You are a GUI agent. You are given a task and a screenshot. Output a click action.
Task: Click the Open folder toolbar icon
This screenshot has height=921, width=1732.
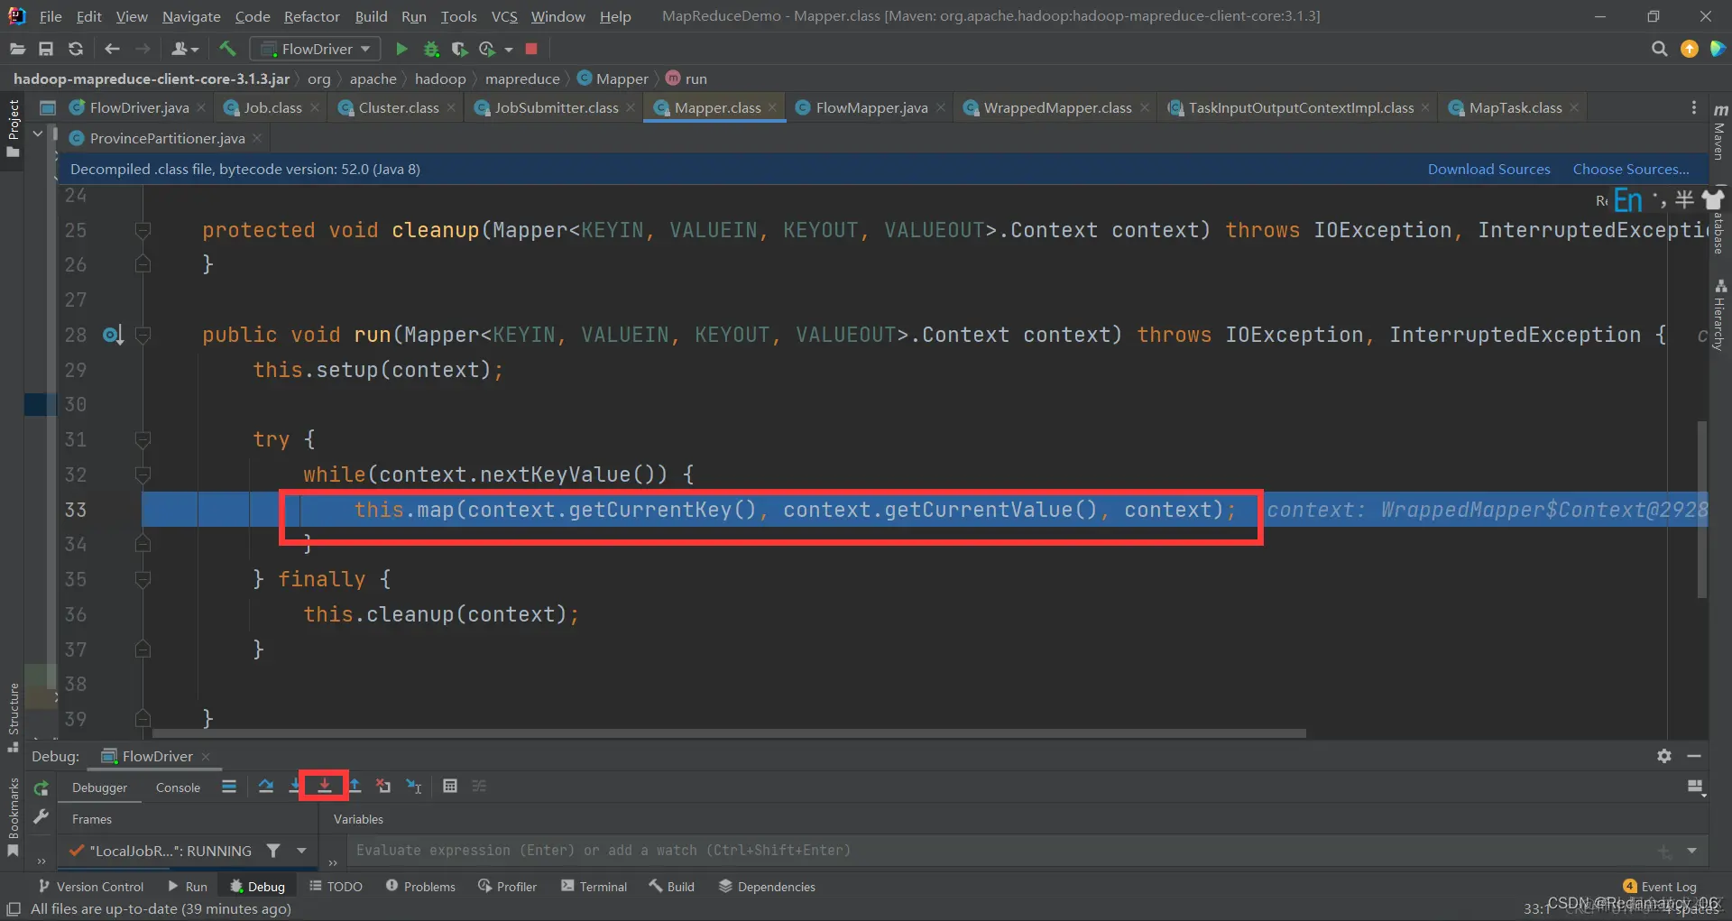coord(17,49)
